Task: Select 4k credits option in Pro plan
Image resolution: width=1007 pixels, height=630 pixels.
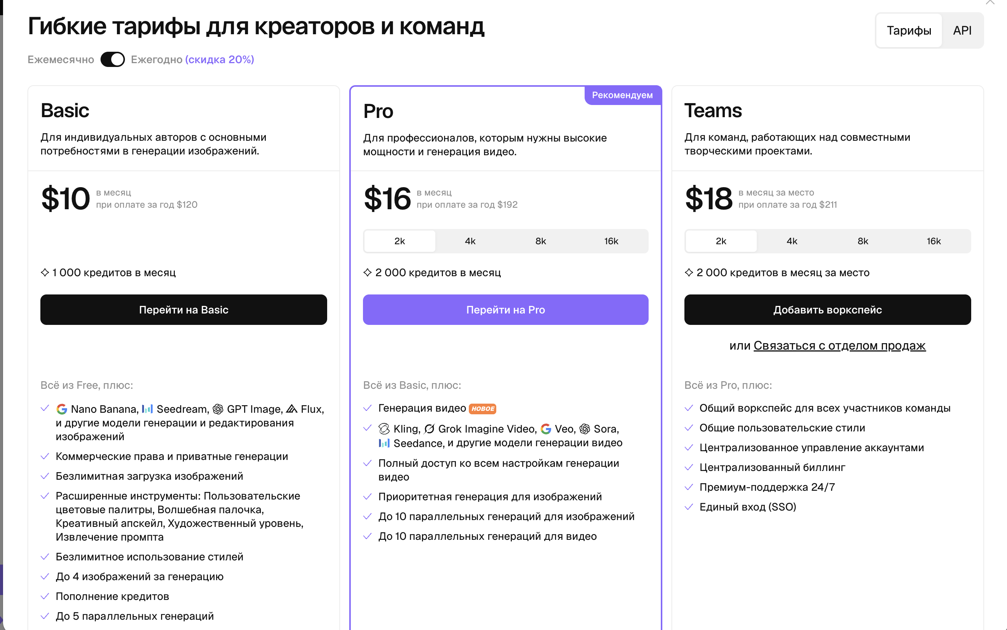Action: [x=470, y=241]
